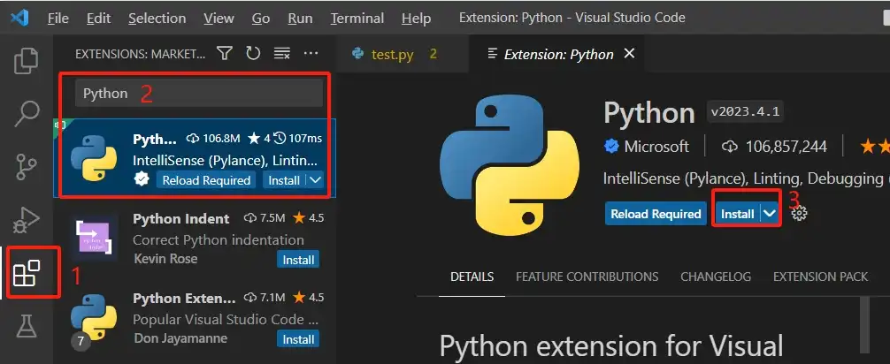Viewport: 890px width, 364px height.
Task: Select the DETAILS tab
Action: pos(472,277)
